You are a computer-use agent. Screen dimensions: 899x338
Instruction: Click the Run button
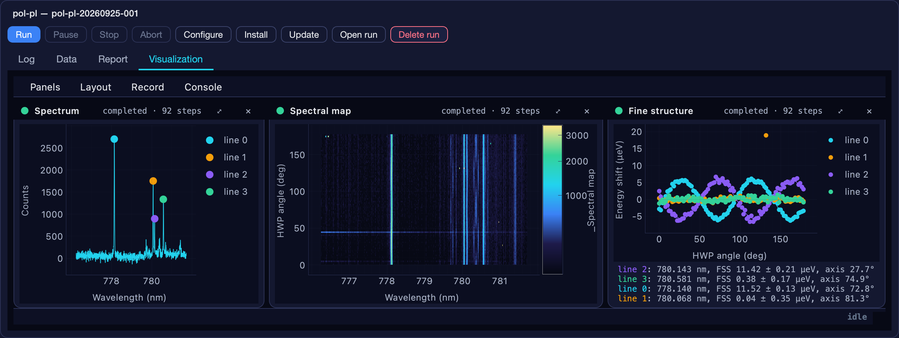[x=24, y=34]
